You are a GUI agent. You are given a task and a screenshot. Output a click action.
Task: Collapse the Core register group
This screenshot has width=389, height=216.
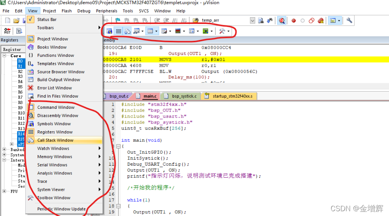[4, 56]
